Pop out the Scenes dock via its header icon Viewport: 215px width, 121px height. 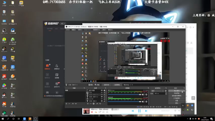(x=84, y=88)
